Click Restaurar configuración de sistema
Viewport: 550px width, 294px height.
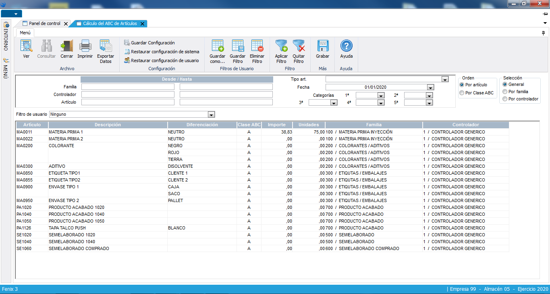(x=164, y=52)
